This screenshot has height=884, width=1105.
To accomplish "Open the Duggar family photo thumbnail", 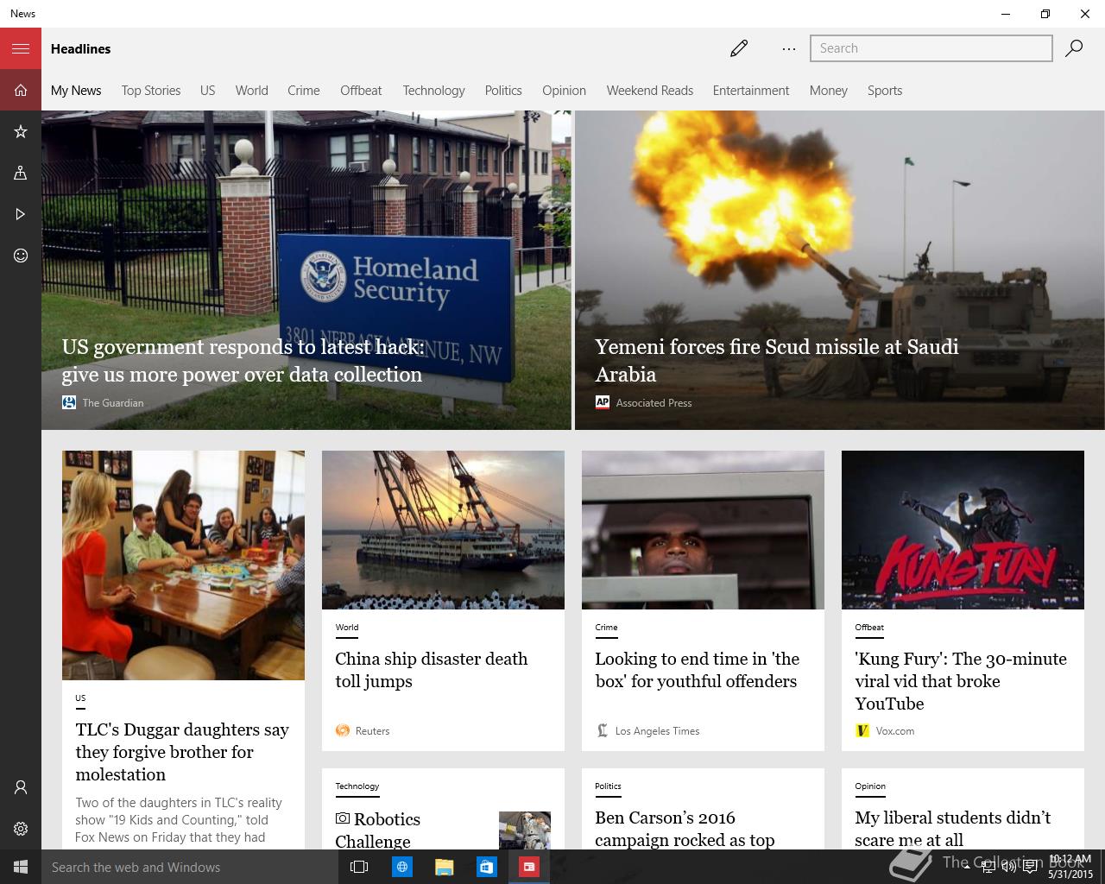I will point(183,565).
